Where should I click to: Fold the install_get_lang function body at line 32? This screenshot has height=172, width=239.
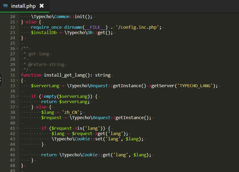coord(17,80)
